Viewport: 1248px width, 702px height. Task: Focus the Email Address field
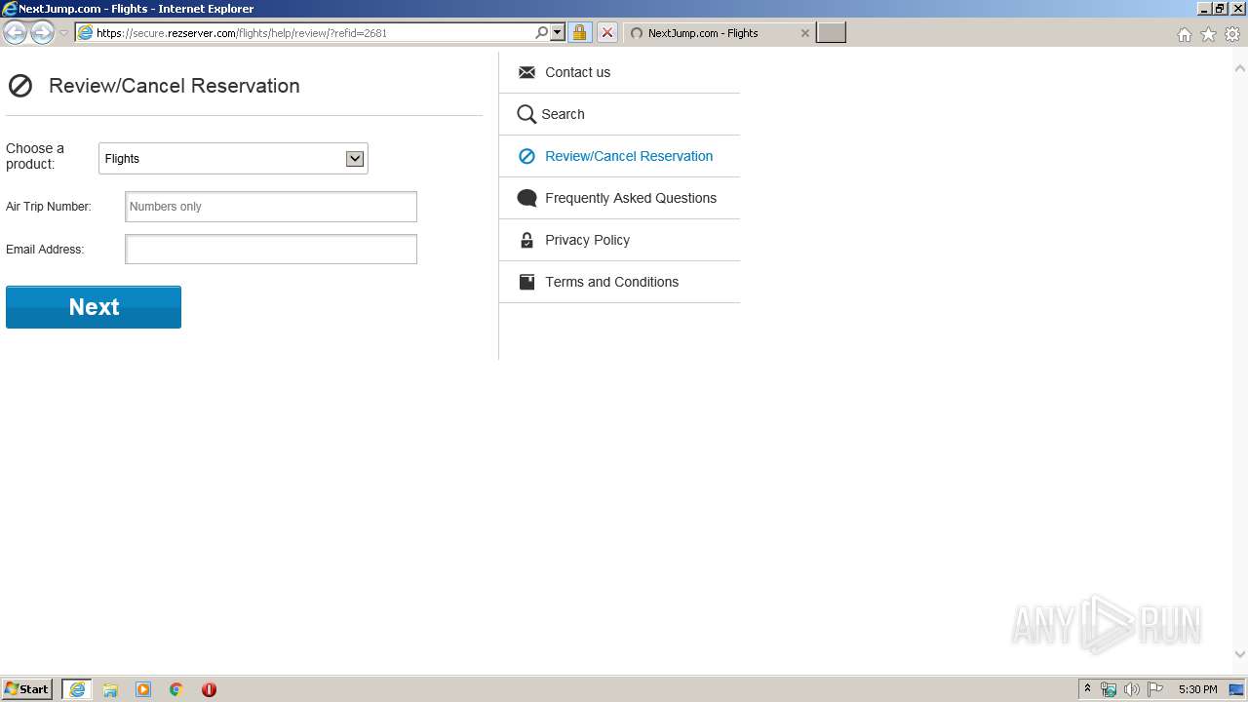[271, 250]
